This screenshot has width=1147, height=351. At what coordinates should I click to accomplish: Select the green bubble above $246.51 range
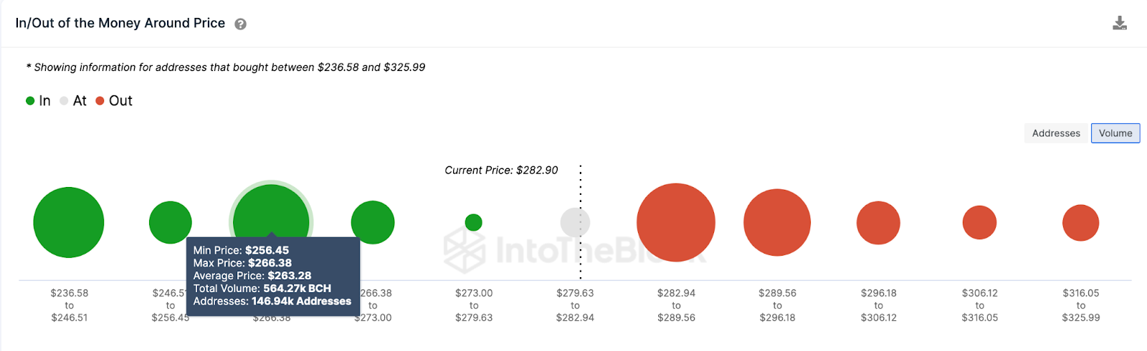tap(171, 223)
